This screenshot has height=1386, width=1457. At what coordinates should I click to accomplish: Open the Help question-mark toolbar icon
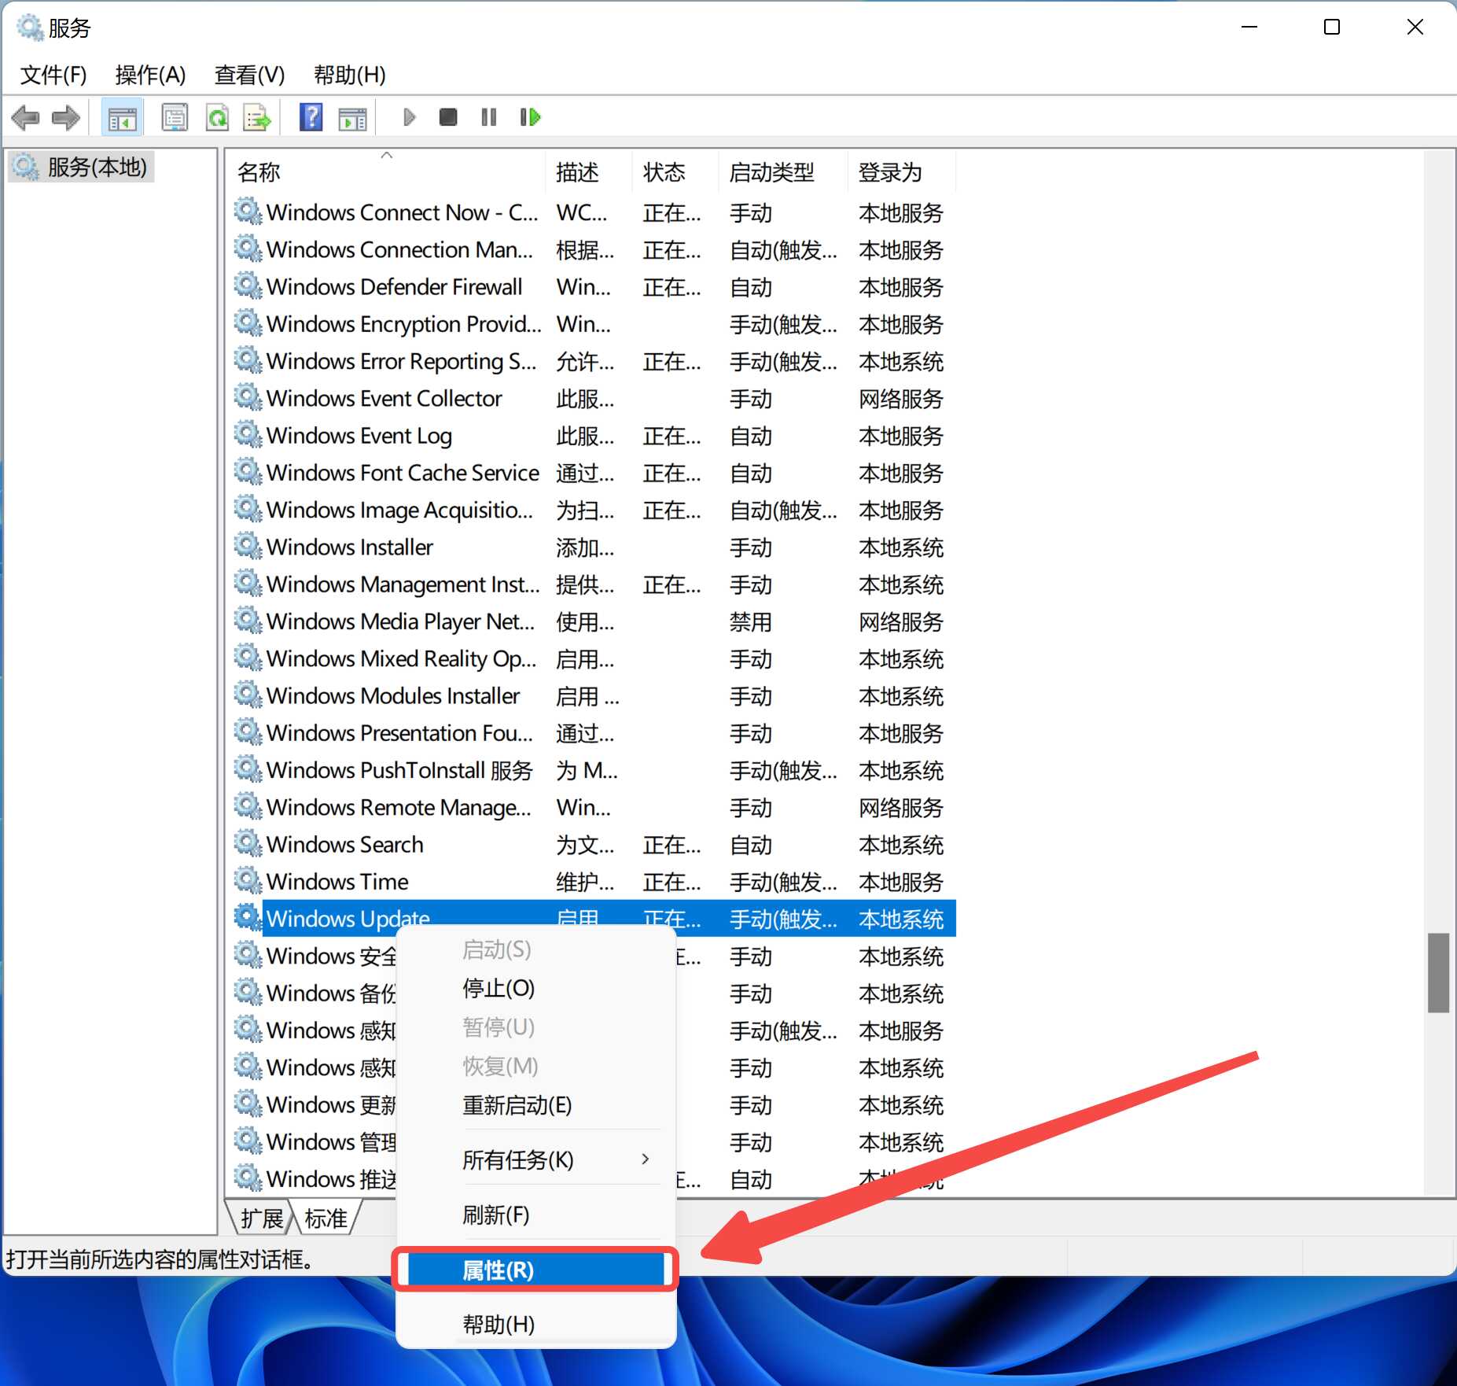click(311, 118)
